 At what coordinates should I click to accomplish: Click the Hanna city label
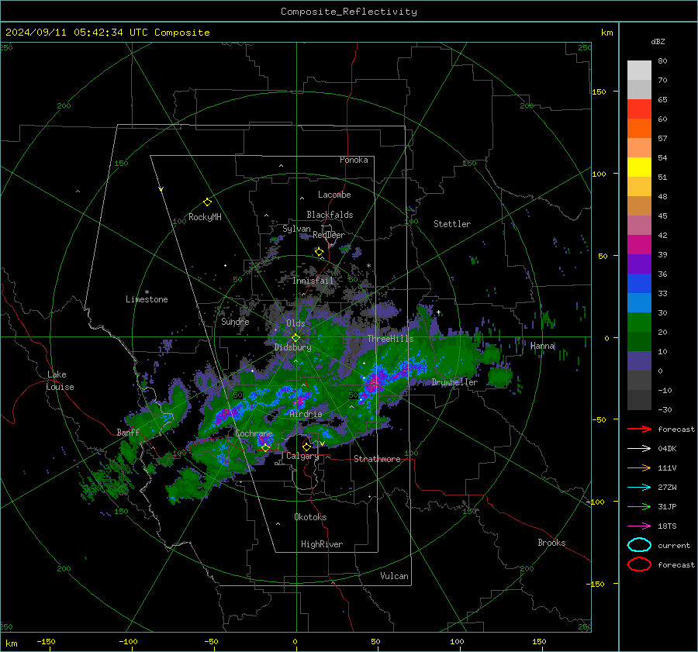542,346
